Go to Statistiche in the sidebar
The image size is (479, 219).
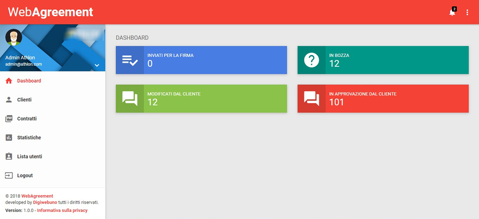pyautogui.click(x=29, y=138)
